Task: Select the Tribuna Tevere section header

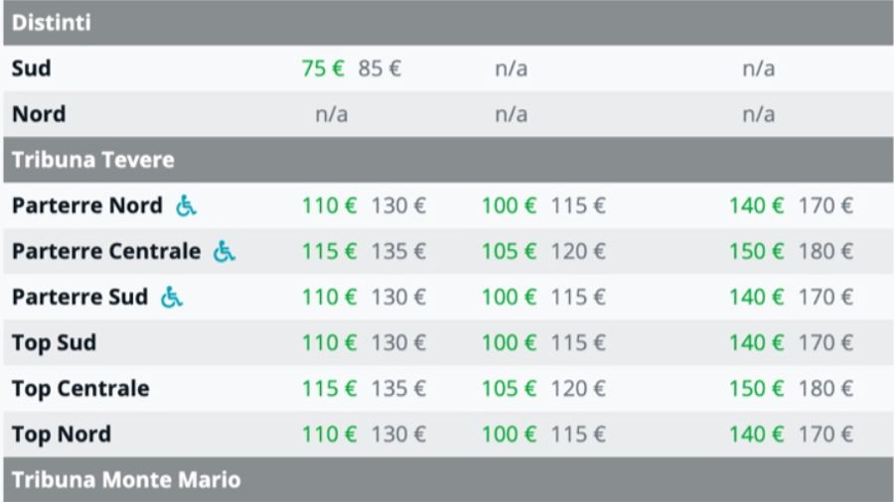Action: (93, 160)
